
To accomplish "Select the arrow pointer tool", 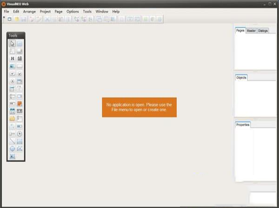I will (13, 44).
